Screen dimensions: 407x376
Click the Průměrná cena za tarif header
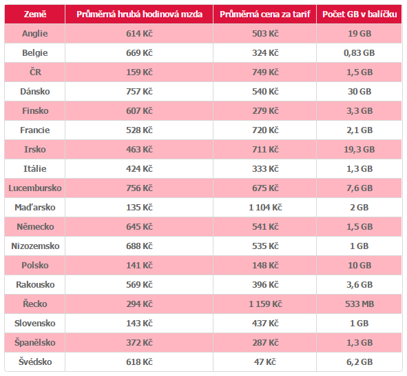tap(264, 14)
